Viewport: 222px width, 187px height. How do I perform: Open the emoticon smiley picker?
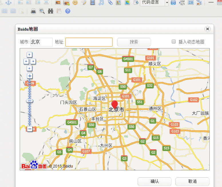pyautogui.click(x=75, y=2)
